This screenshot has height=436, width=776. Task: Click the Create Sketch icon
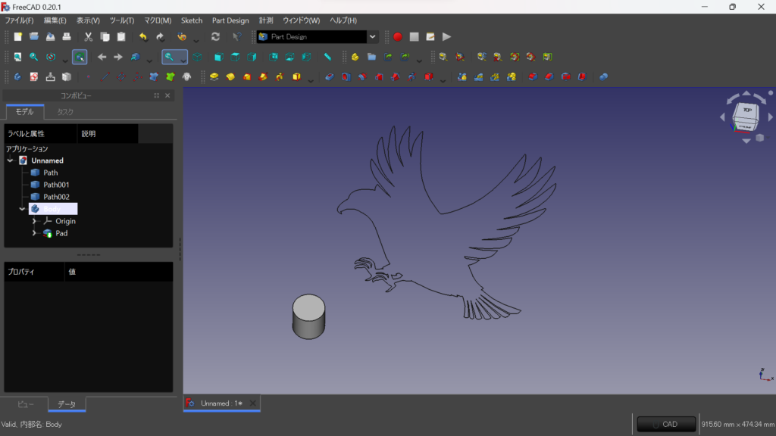33,77
